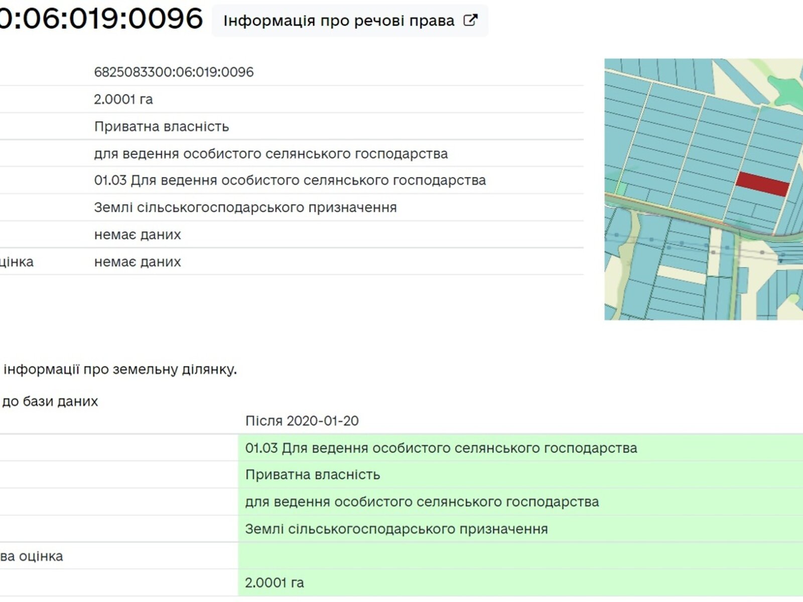803x602 pixels.
Task: Click немає даних next to the цінка label
Action: point(138,262)
